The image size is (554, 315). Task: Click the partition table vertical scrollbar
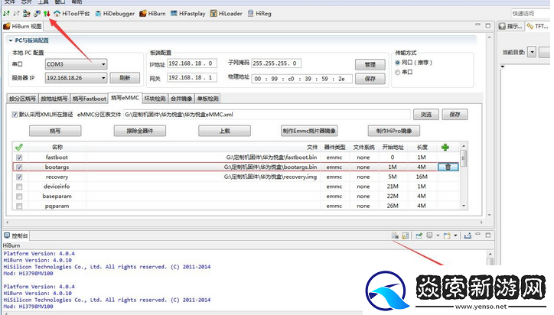(x=464, y=176)
